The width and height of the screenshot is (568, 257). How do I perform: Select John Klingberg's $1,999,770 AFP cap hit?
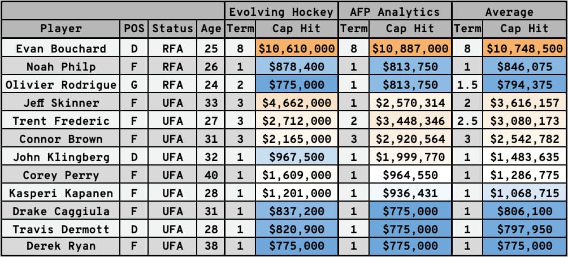click(410, 157)
